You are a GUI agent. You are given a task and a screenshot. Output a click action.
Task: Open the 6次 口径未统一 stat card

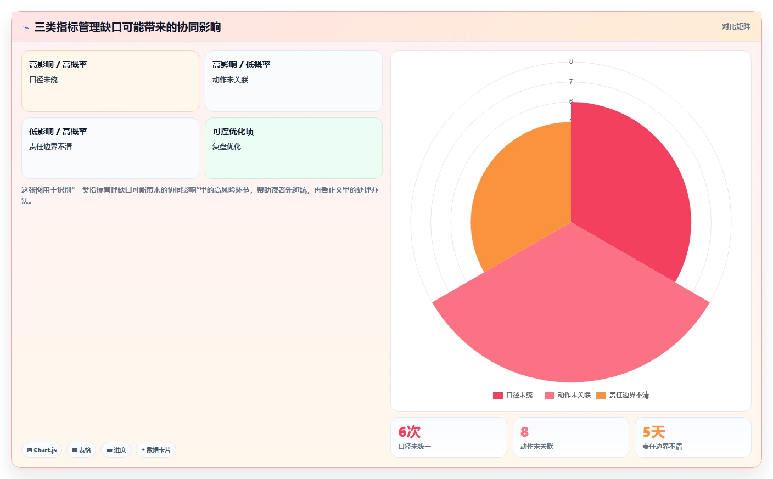[449, 437]
